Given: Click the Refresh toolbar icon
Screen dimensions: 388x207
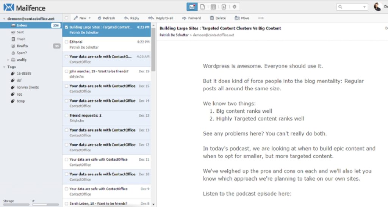Looking at the screenshot, I should [x=106, y=18].
